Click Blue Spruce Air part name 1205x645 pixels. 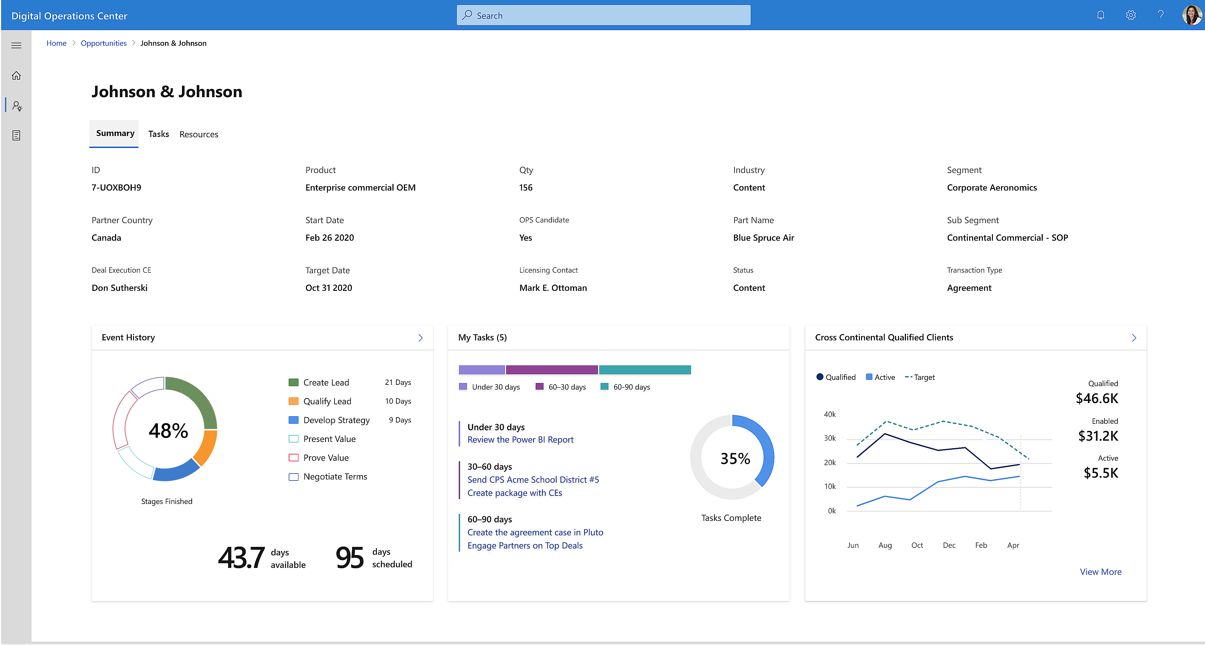[x=763, y=238]
